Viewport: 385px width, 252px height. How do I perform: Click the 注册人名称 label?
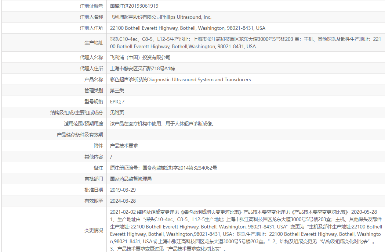coord(91,17)
